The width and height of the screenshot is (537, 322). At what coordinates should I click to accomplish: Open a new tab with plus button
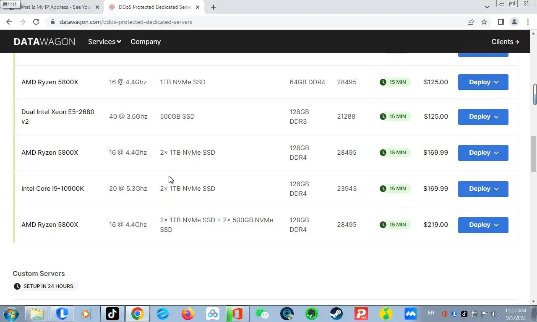[x=214, y=7]
